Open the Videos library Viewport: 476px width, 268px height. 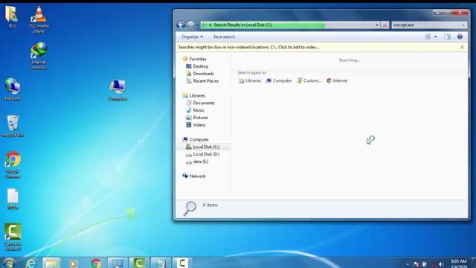tap(196, 125)
